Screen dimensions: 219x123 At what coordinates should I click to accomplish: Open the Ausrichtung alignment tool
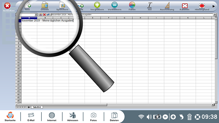(x=167, y=5)
